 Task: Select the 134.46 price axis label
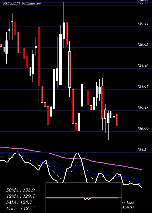point(143,66)
